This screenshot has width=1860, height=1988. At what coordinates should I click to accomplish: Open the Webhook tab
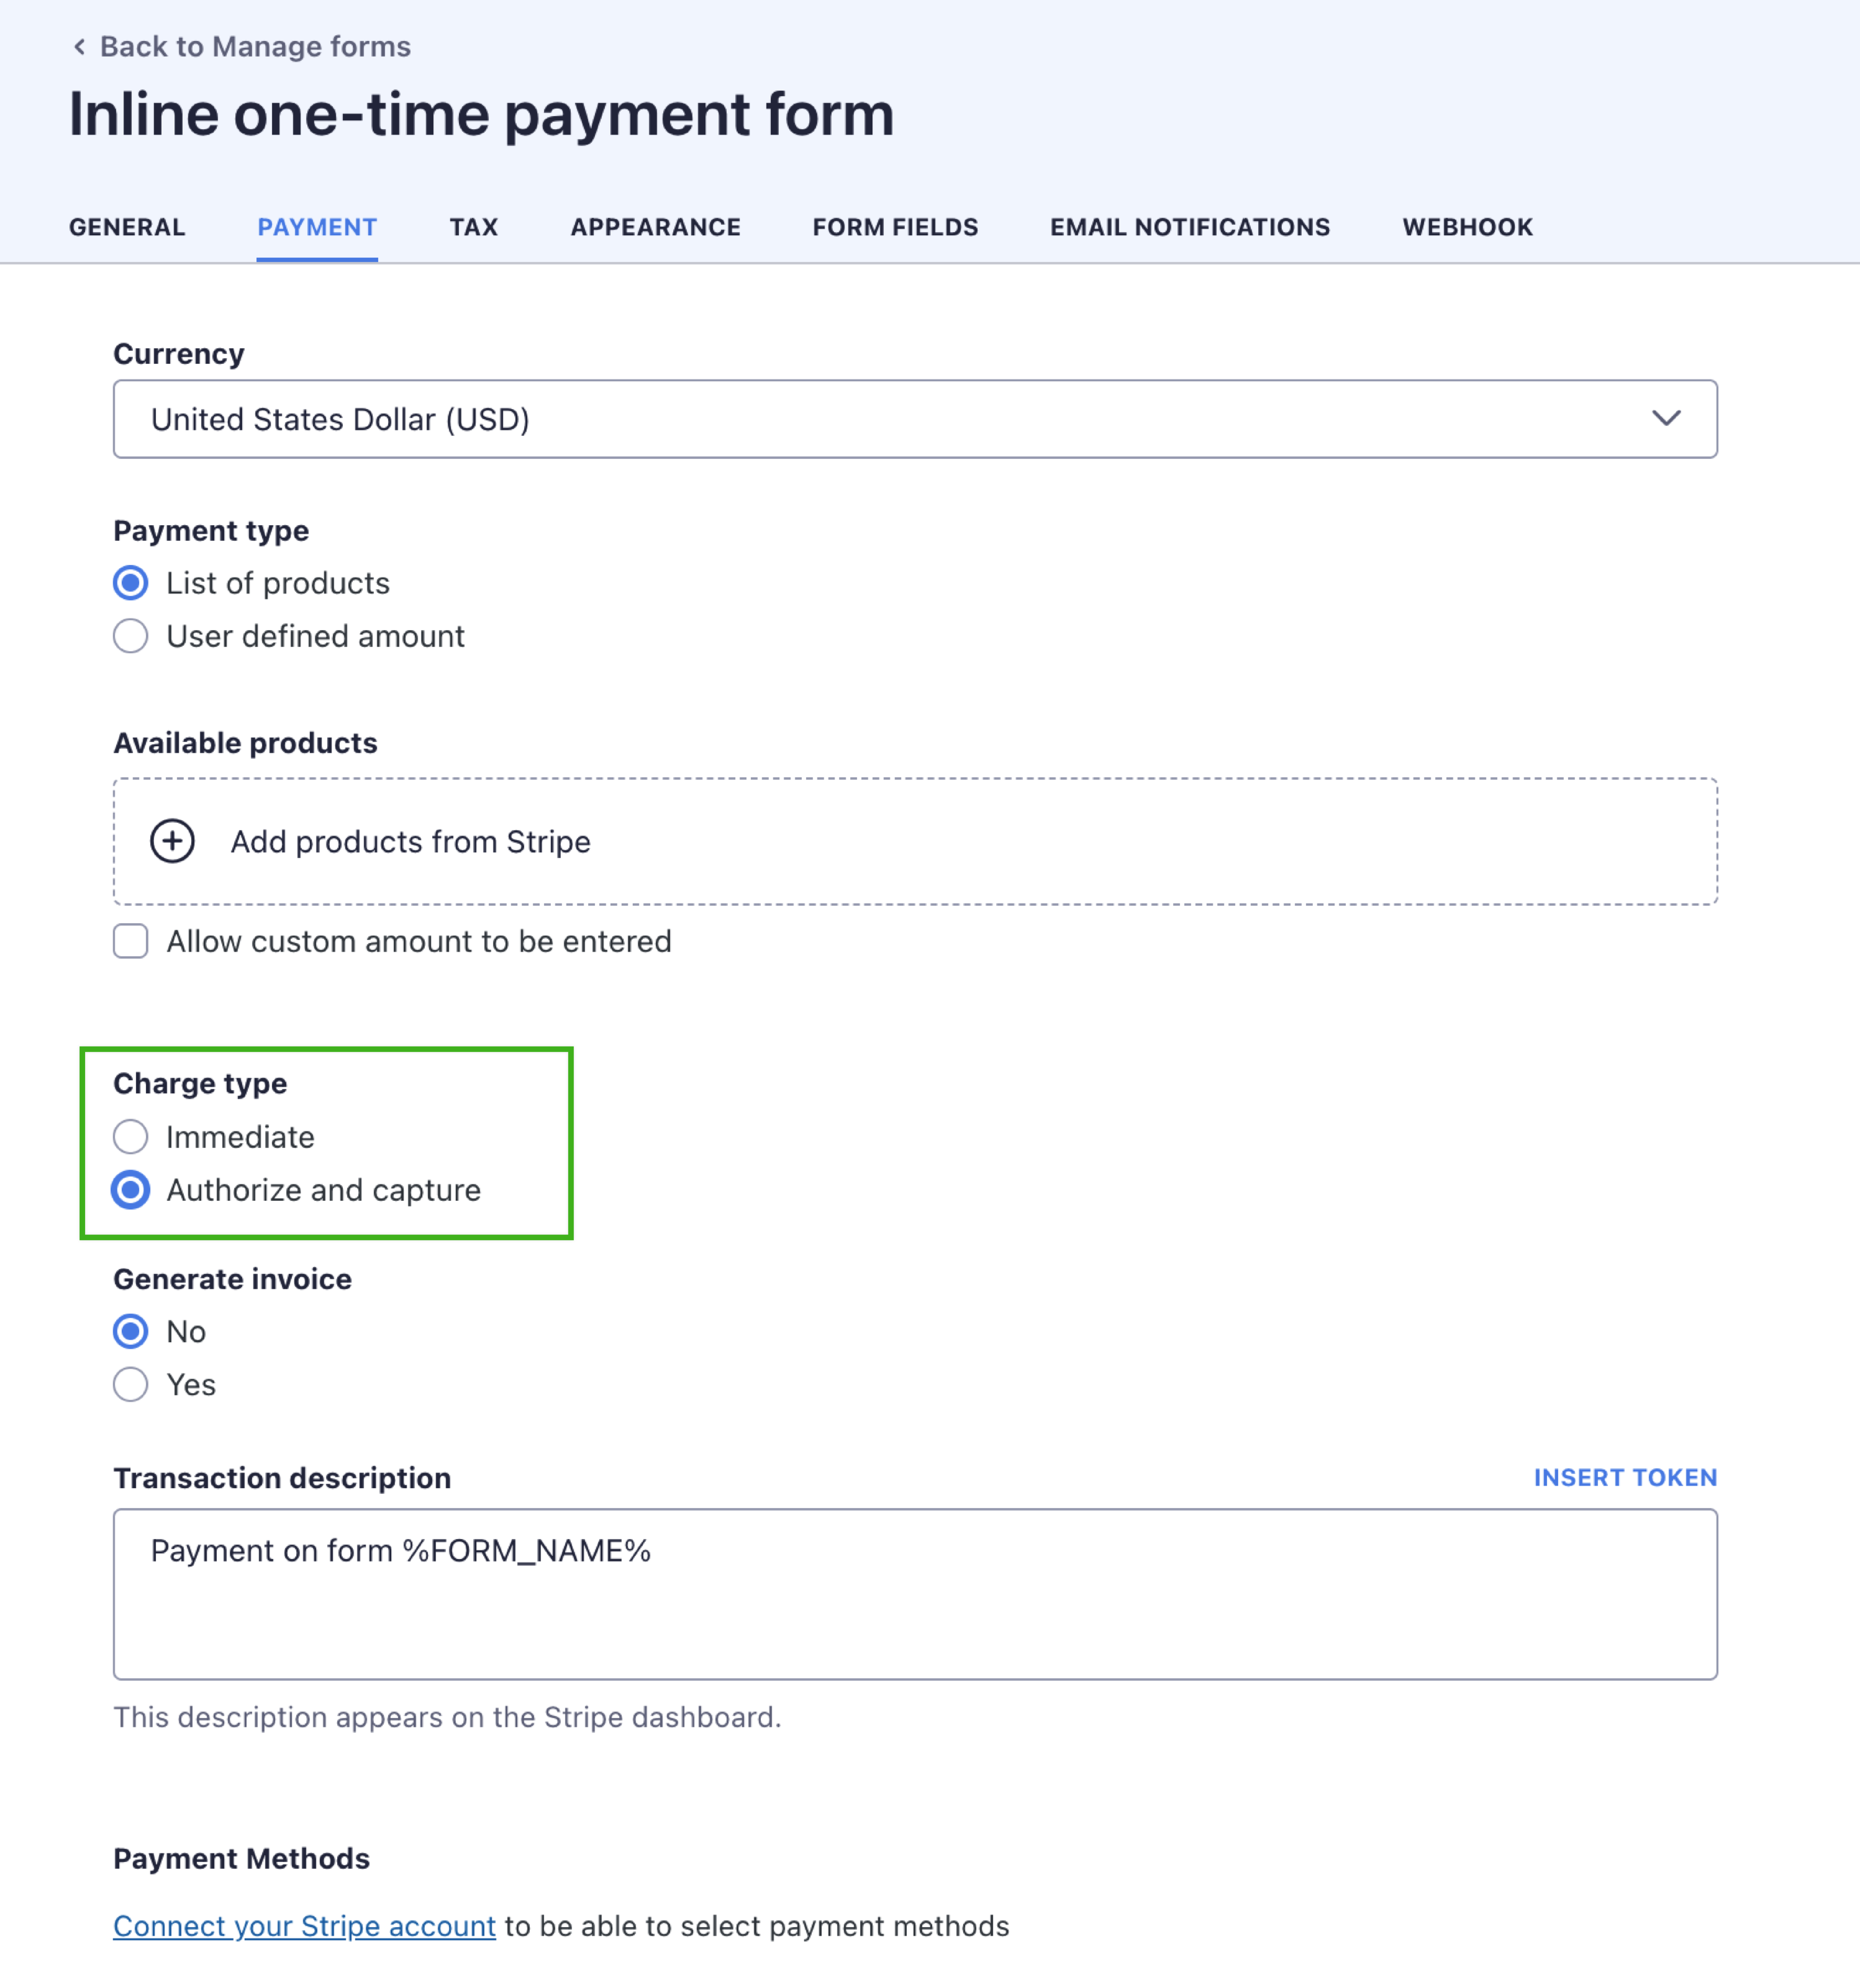point(1467,227)
